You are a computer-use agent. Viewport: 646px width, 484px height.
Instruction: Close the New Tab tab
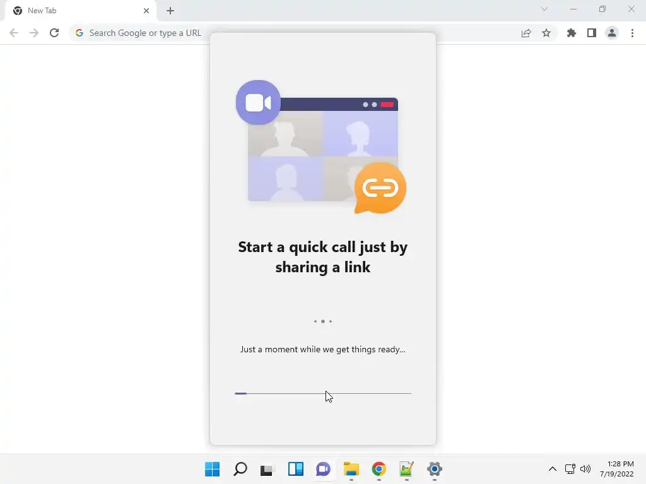(146, 11)
